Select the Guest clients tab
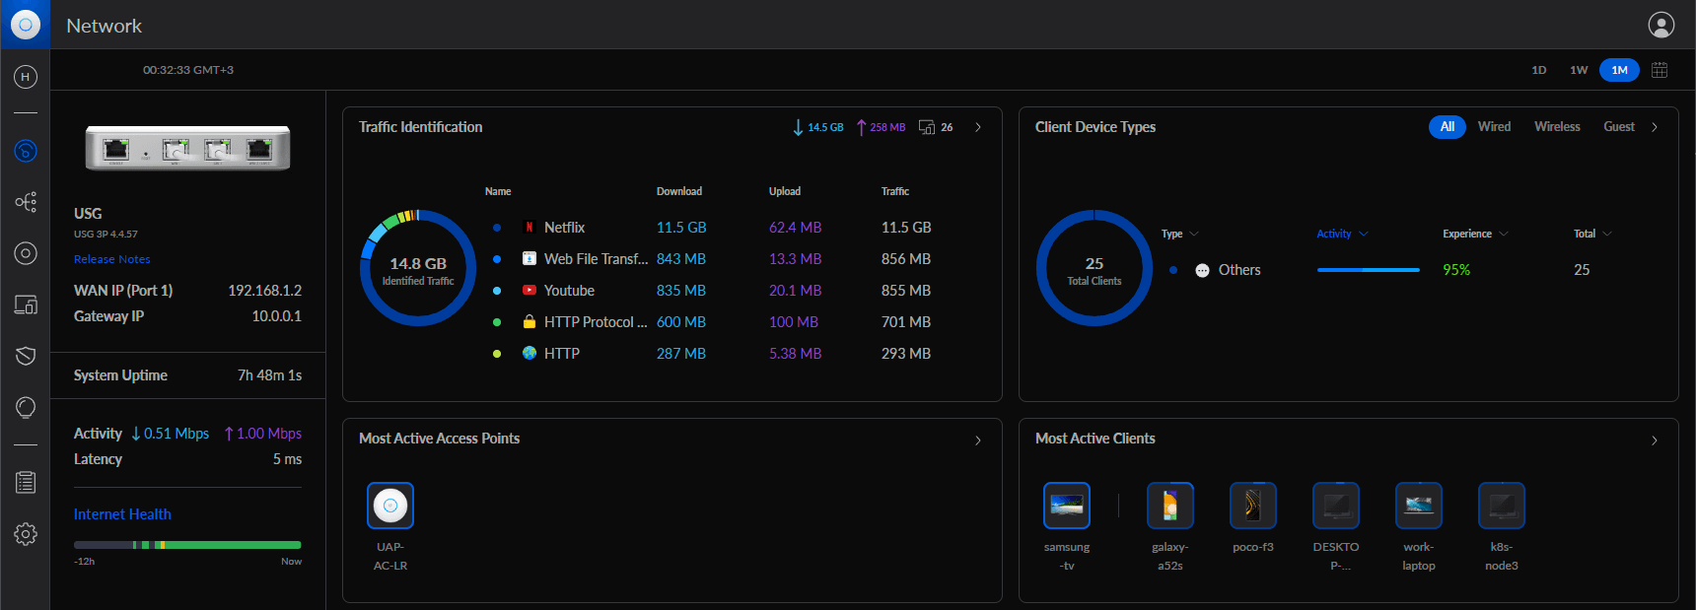 [1618, 127]
